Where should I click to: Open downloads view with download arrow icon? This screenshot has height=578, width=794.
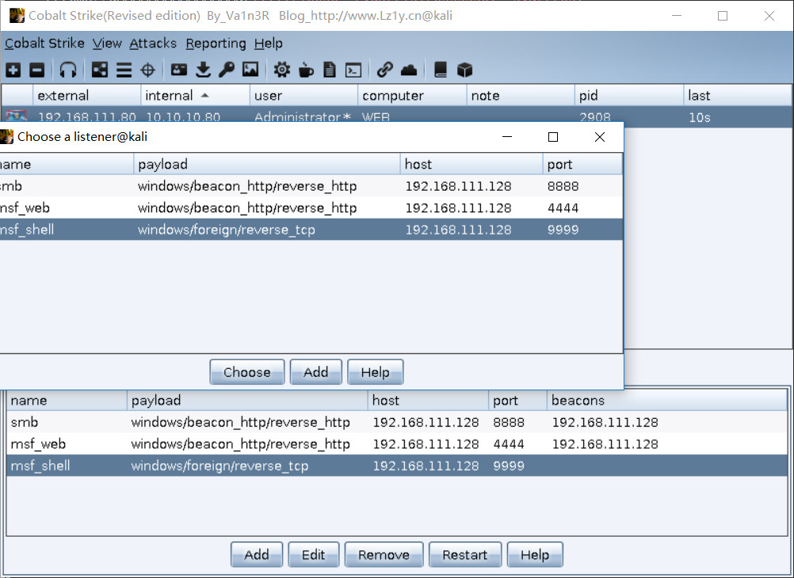(203, 70)
